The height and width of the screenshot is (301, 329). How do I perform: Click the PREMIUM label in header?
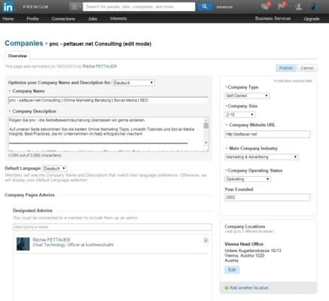pyautogui.click(x=35, y=7)
